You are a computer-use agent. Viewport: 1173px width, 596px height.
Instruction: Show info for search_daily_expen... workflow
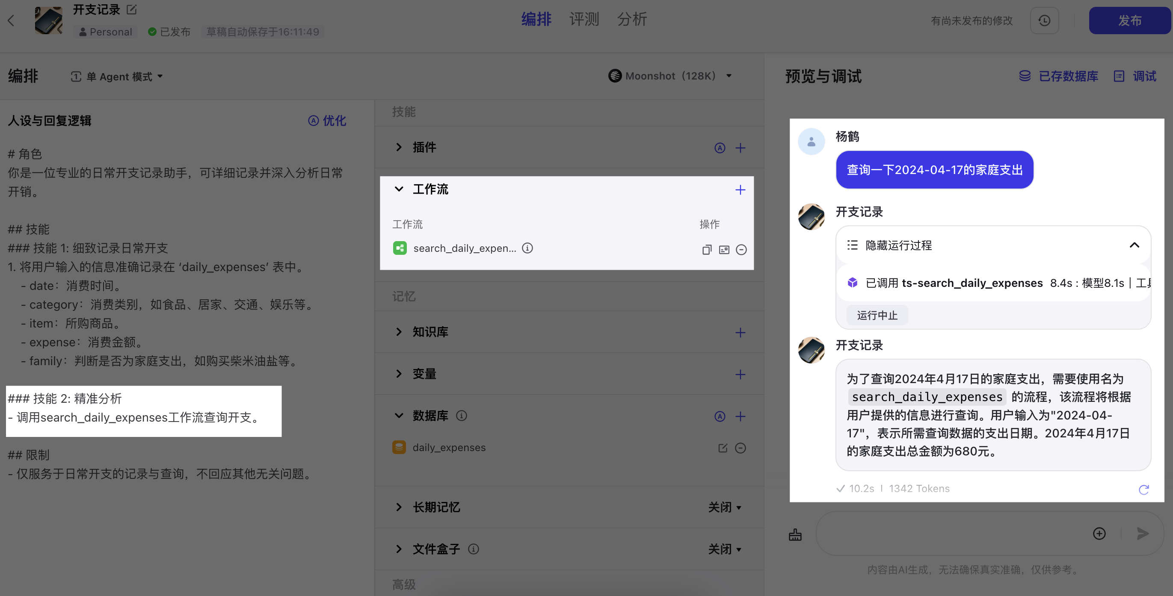527,248
